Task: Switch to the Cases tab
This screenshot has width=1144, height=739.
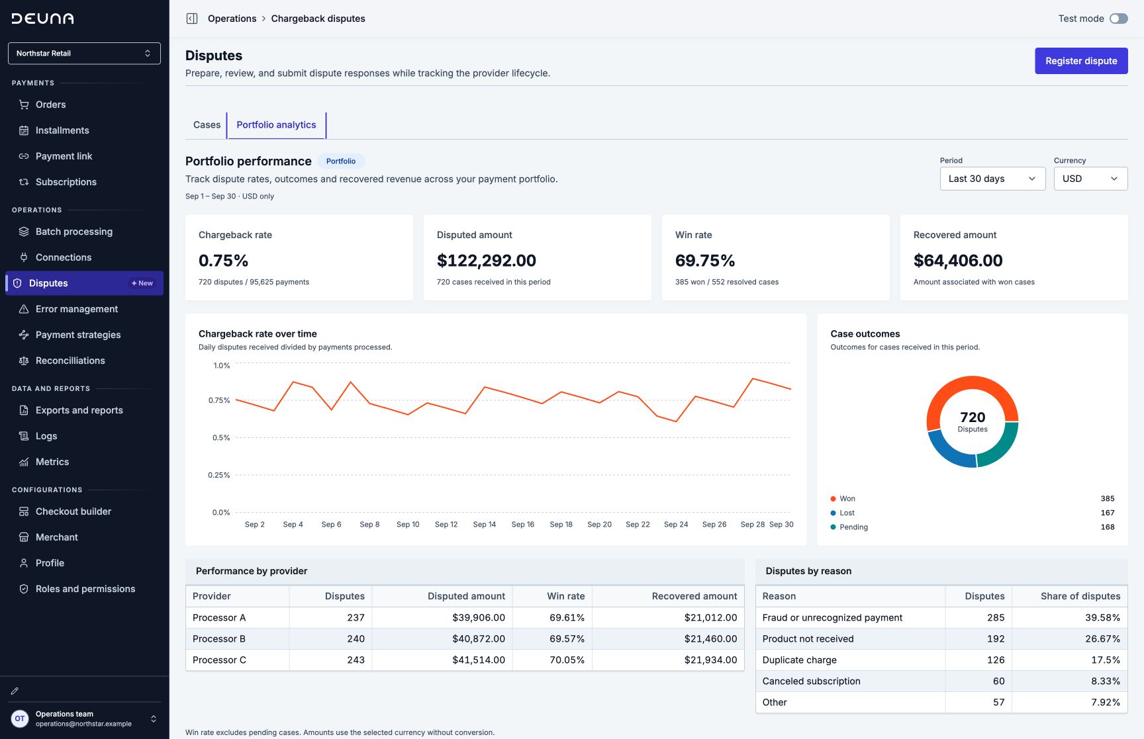Action: pos(207,125)
